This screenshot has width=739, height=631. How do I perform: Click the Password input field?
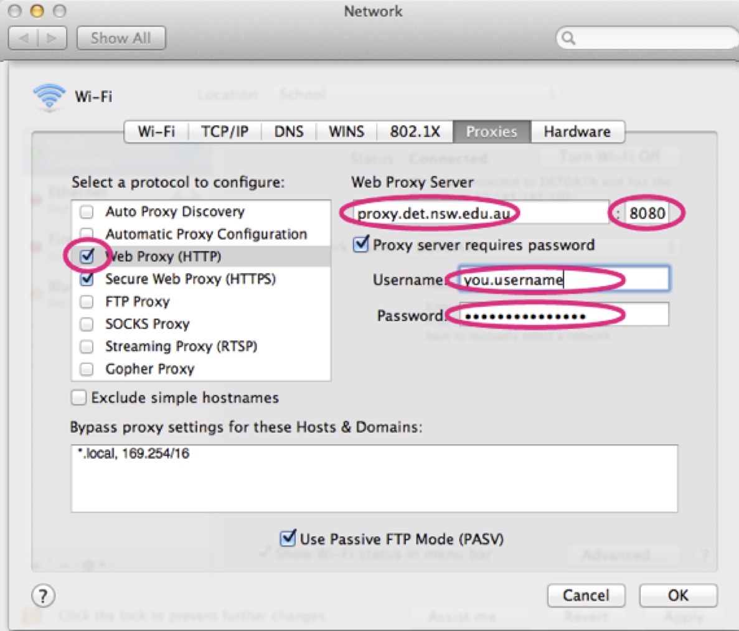(x=563, y=315)
